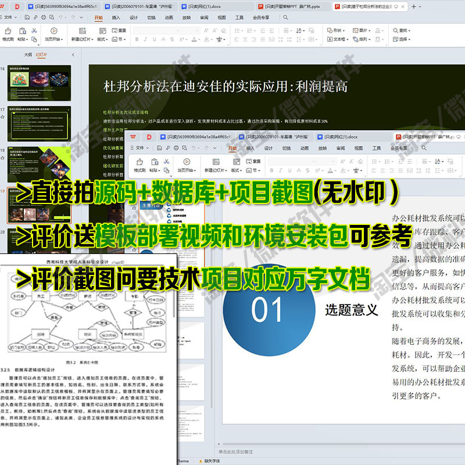The height and width of the screenshot is (465, 465).
Task: Click the search magnifier after 会员专享 in the back window
Action: (x=285, y=17)
